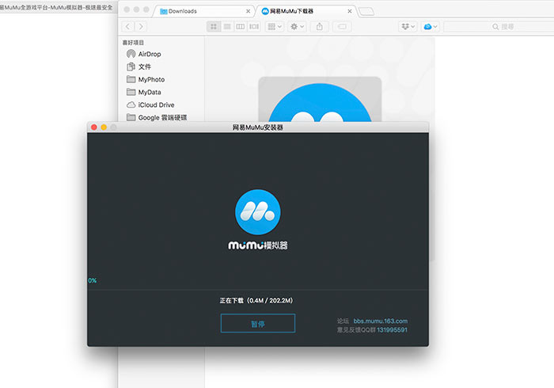This screenshot has width=554, height=388.
Task: Open the cloud sync toolbar dropdown
Action: [x=431, y=26]
